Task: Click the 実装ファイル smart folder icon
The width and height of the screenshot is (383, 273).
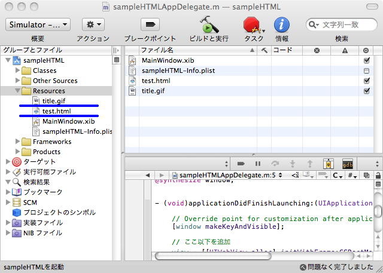Action: coord(17,223)
